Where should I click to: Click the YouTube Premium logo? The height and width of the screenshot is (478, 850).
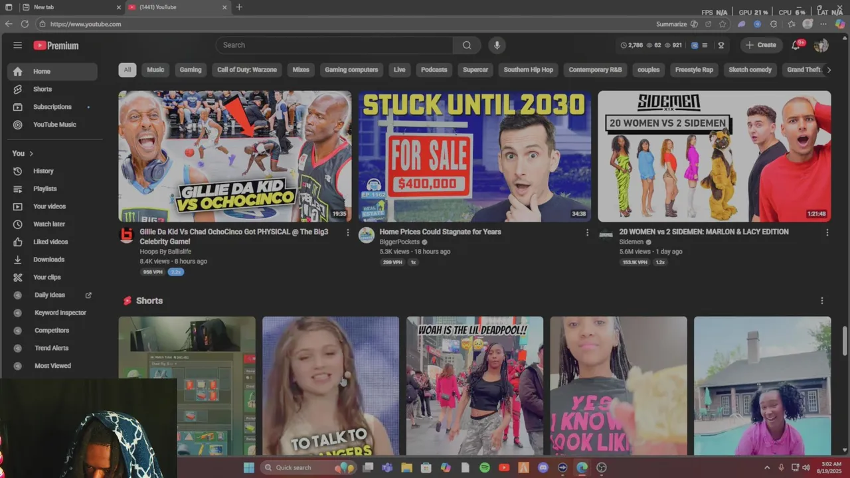click(56, 45)
